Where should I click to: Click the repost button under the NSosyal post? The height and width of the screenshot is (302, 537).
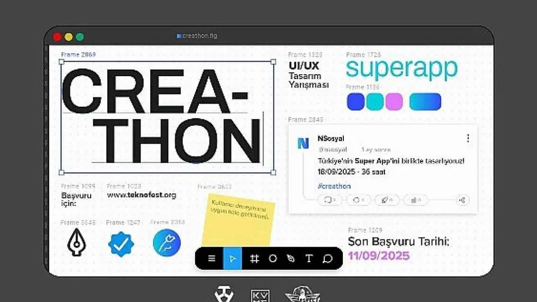(x=358, y=200)
